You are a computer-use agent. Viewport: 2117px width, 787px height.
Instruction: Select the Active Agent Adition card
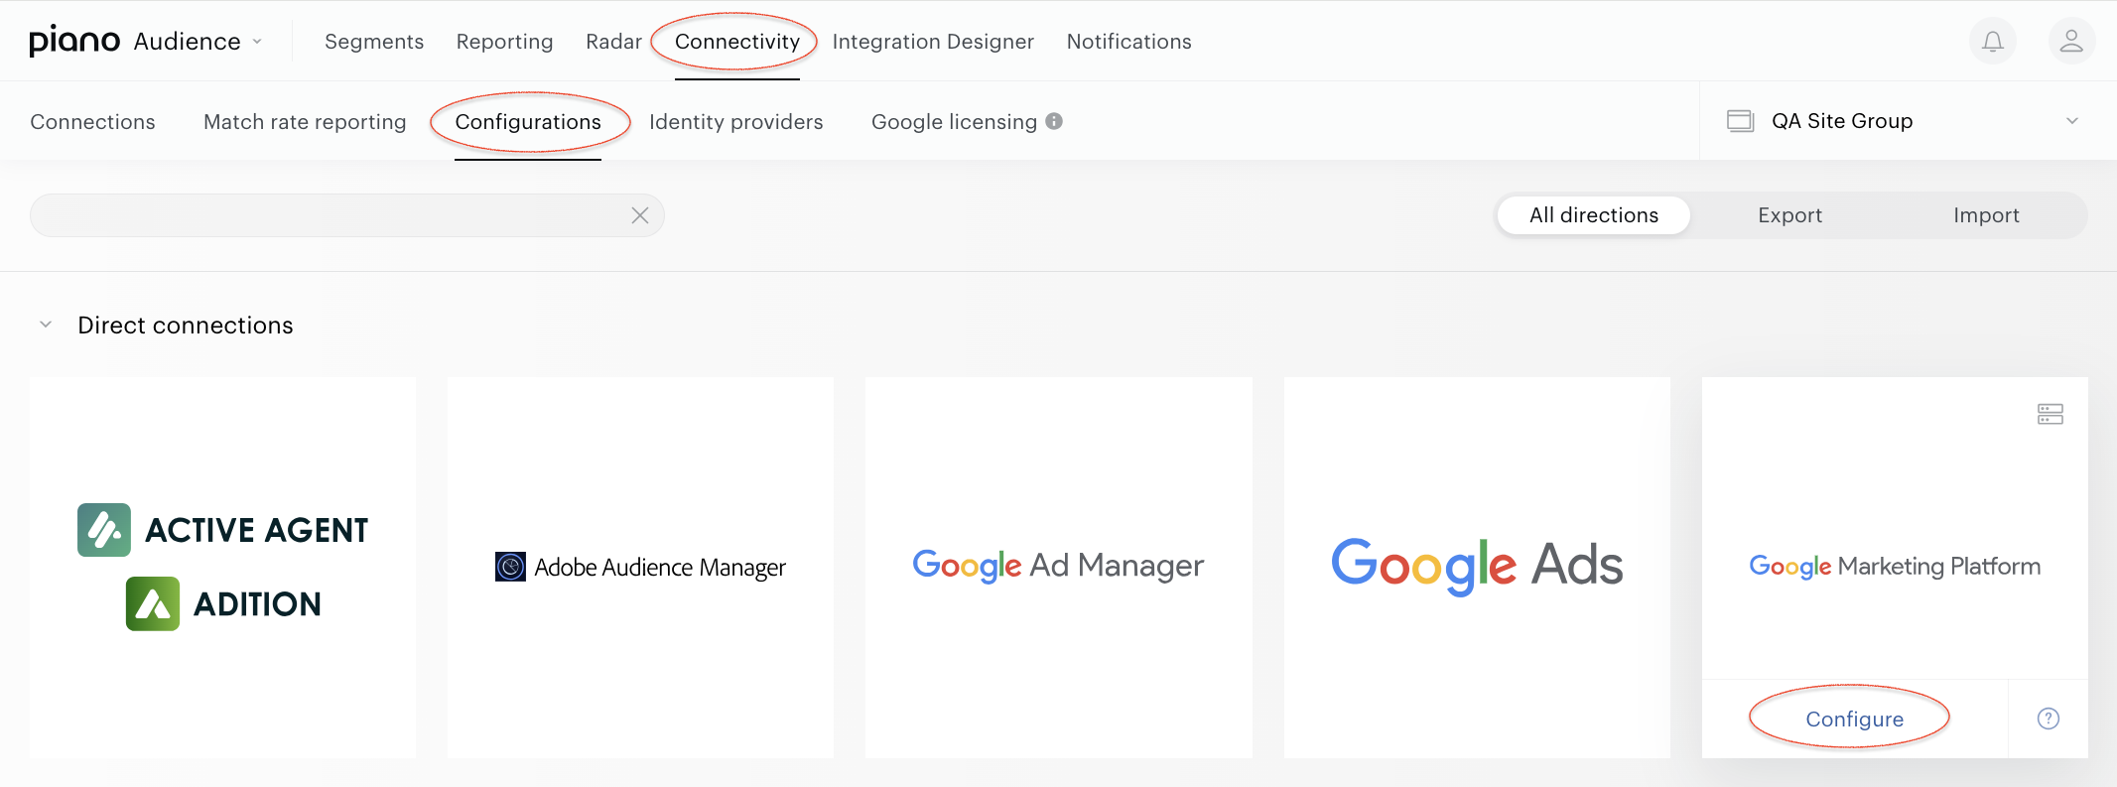coord(222,568)
